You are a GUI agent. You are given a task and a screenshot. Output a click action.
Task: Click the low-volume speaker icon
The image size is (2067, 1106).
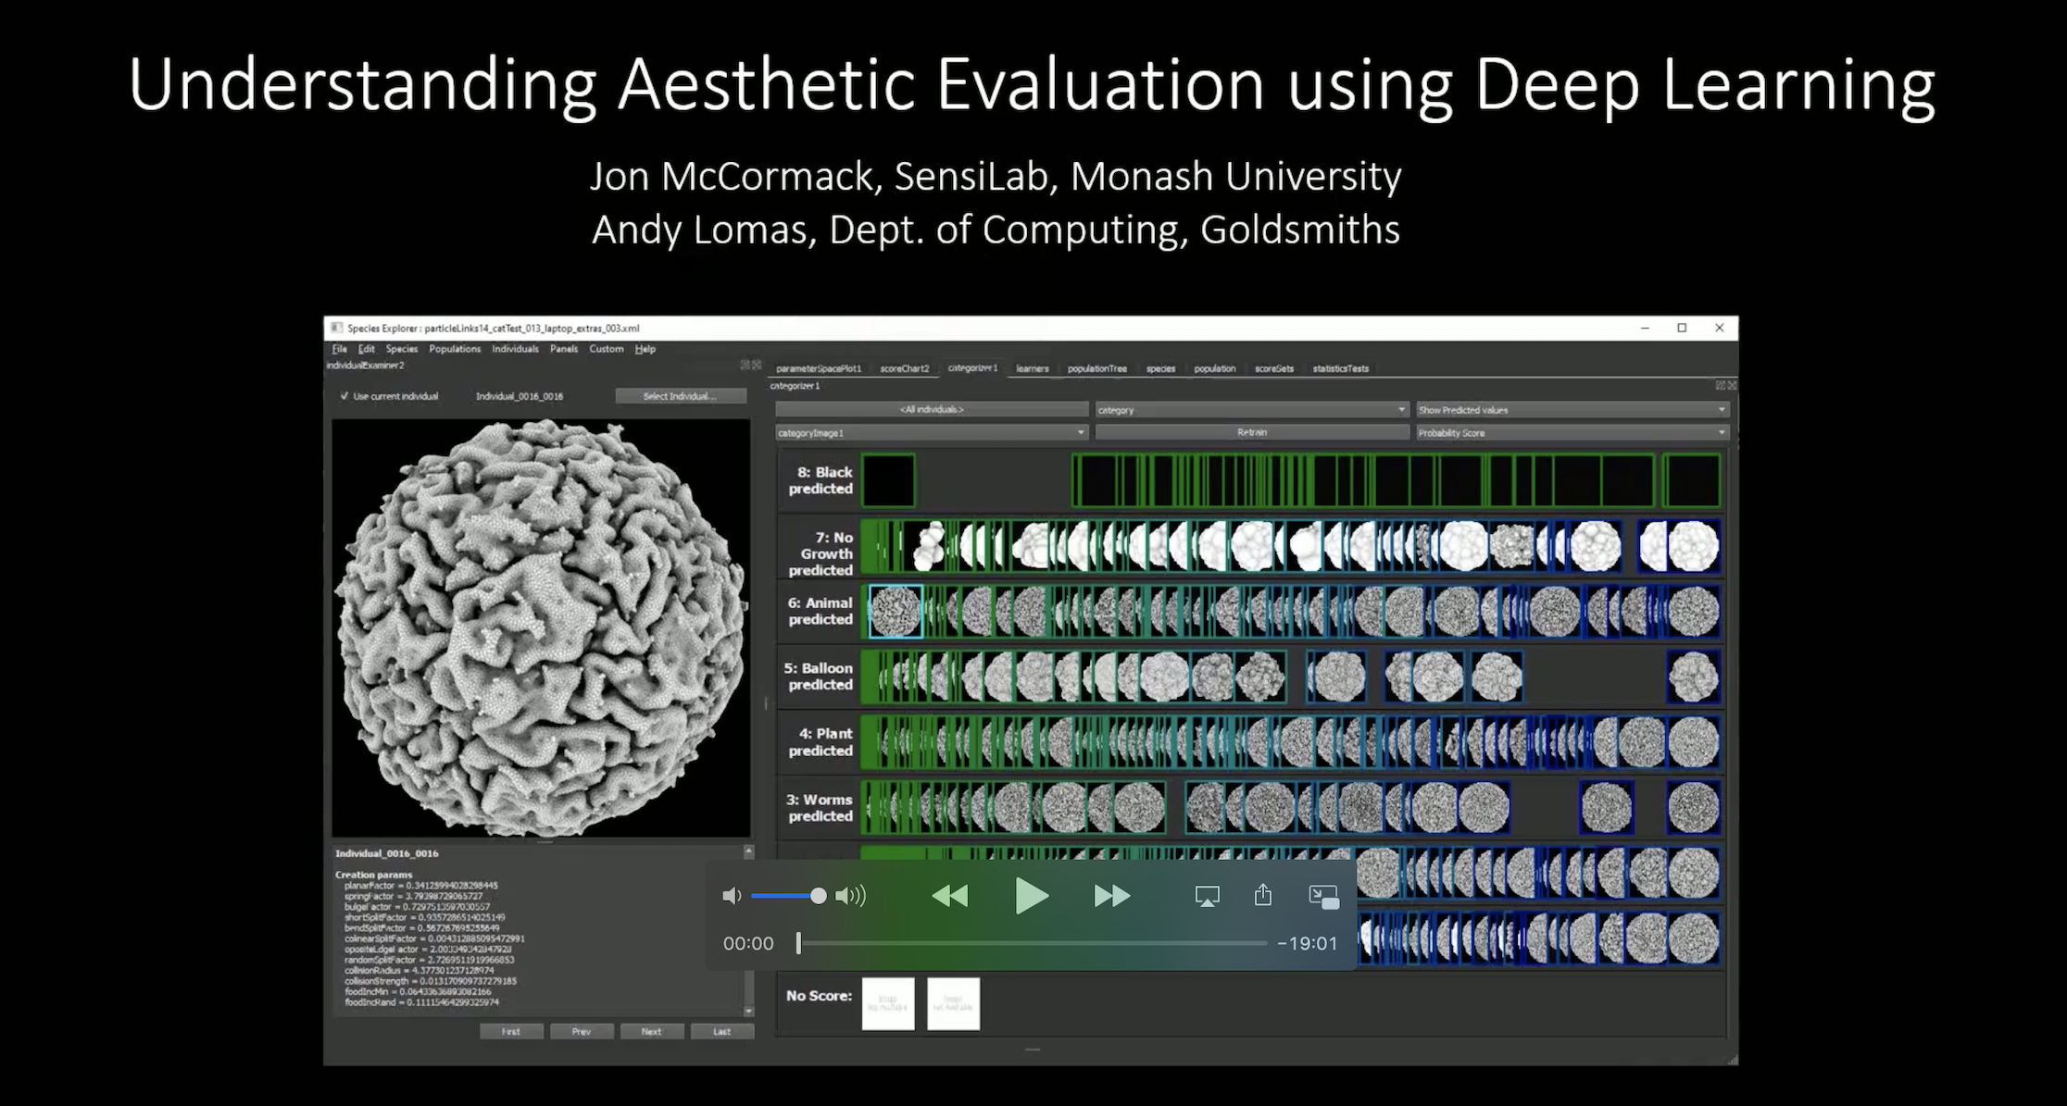click(732, 896)
